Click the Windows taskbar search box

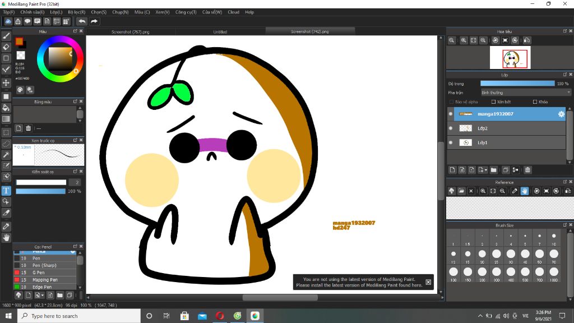78,316
